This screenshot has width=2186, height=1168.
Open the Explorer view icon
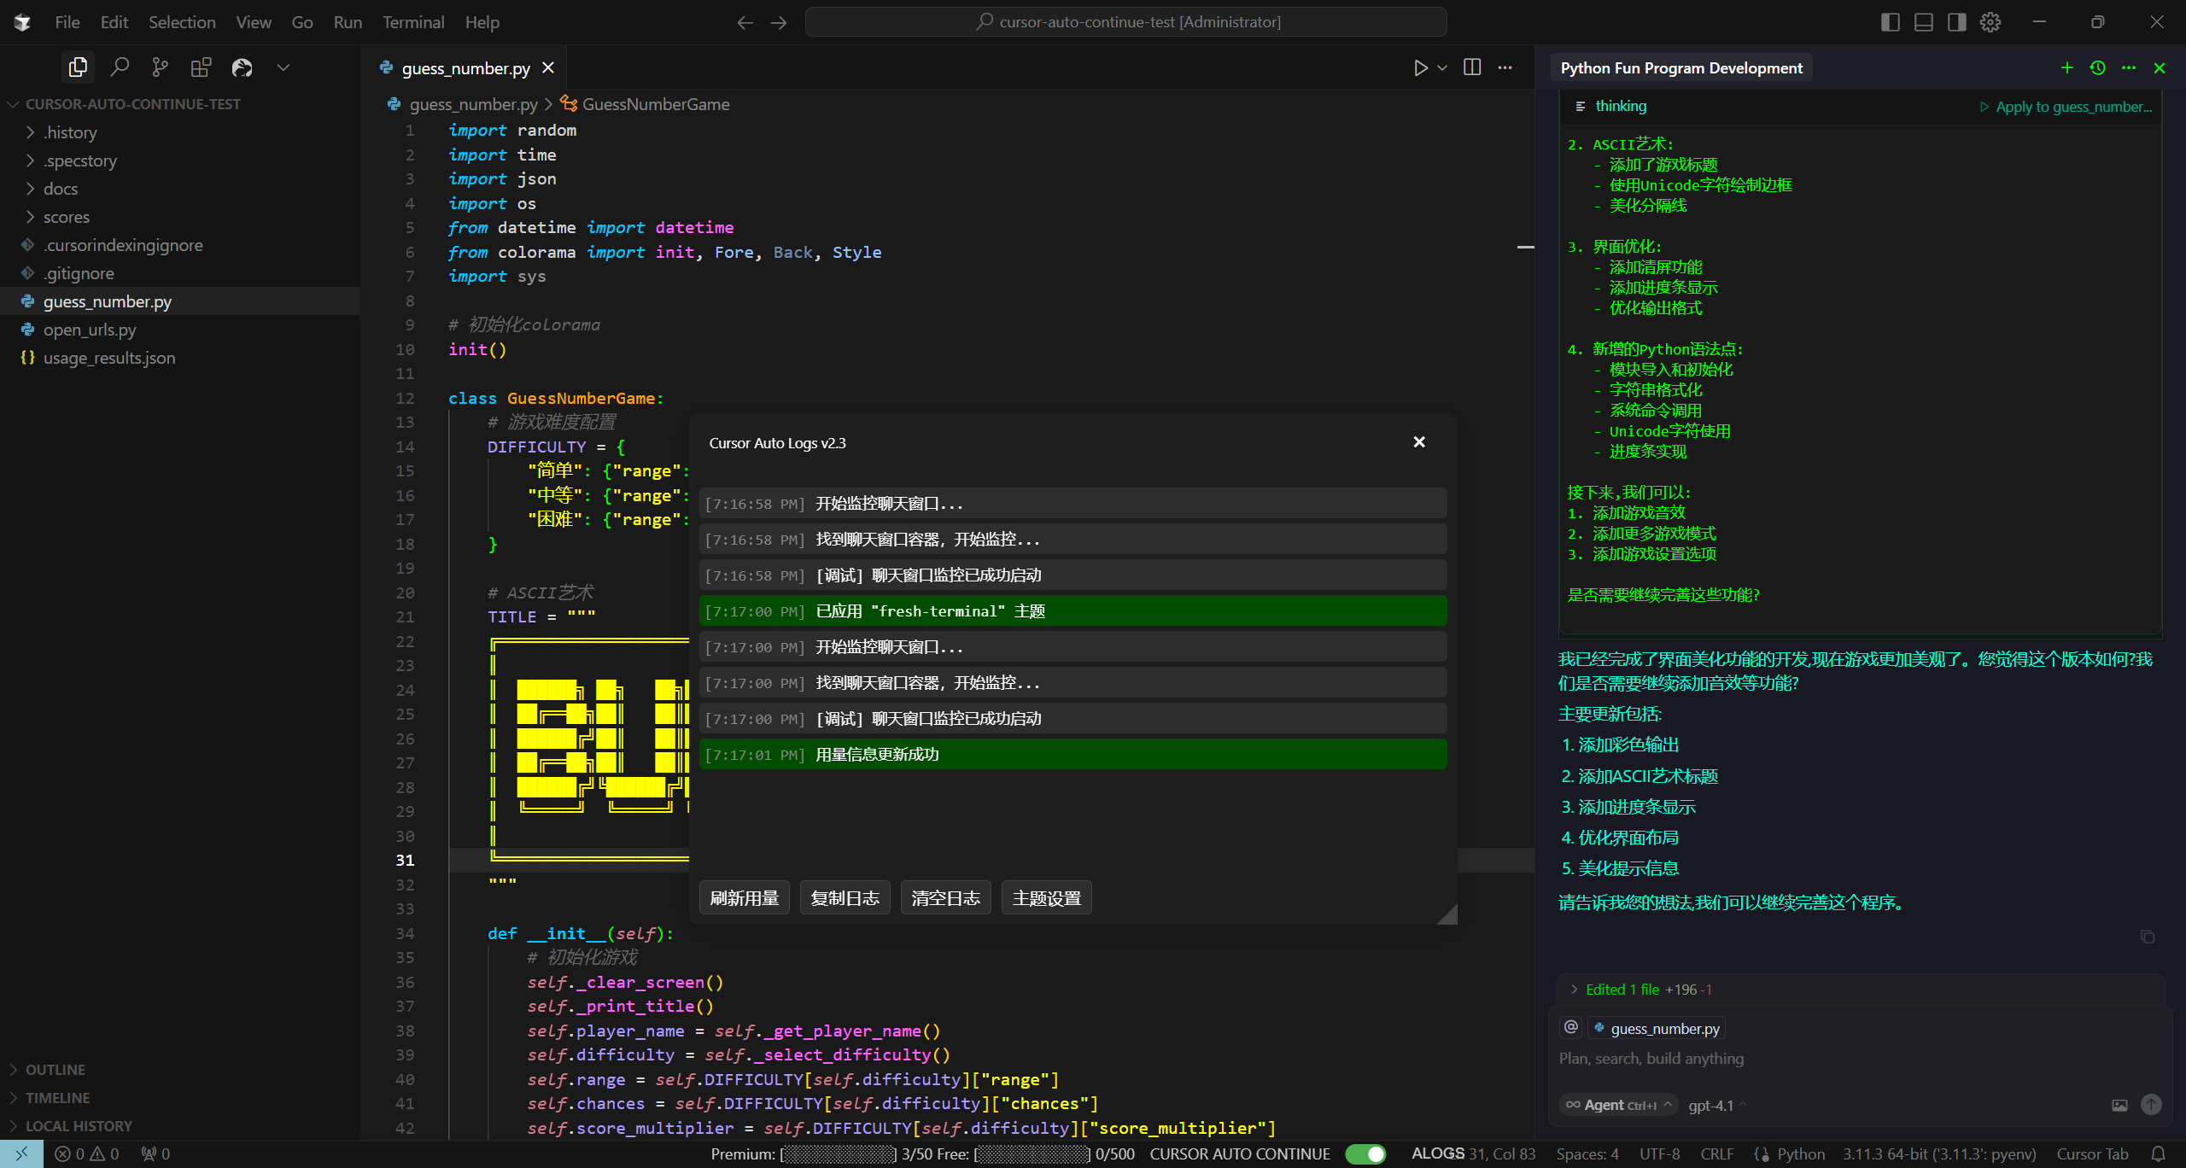78,67
